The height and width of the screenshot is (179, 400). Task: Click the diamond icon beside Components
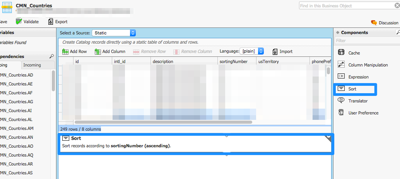tap(338, 32)
